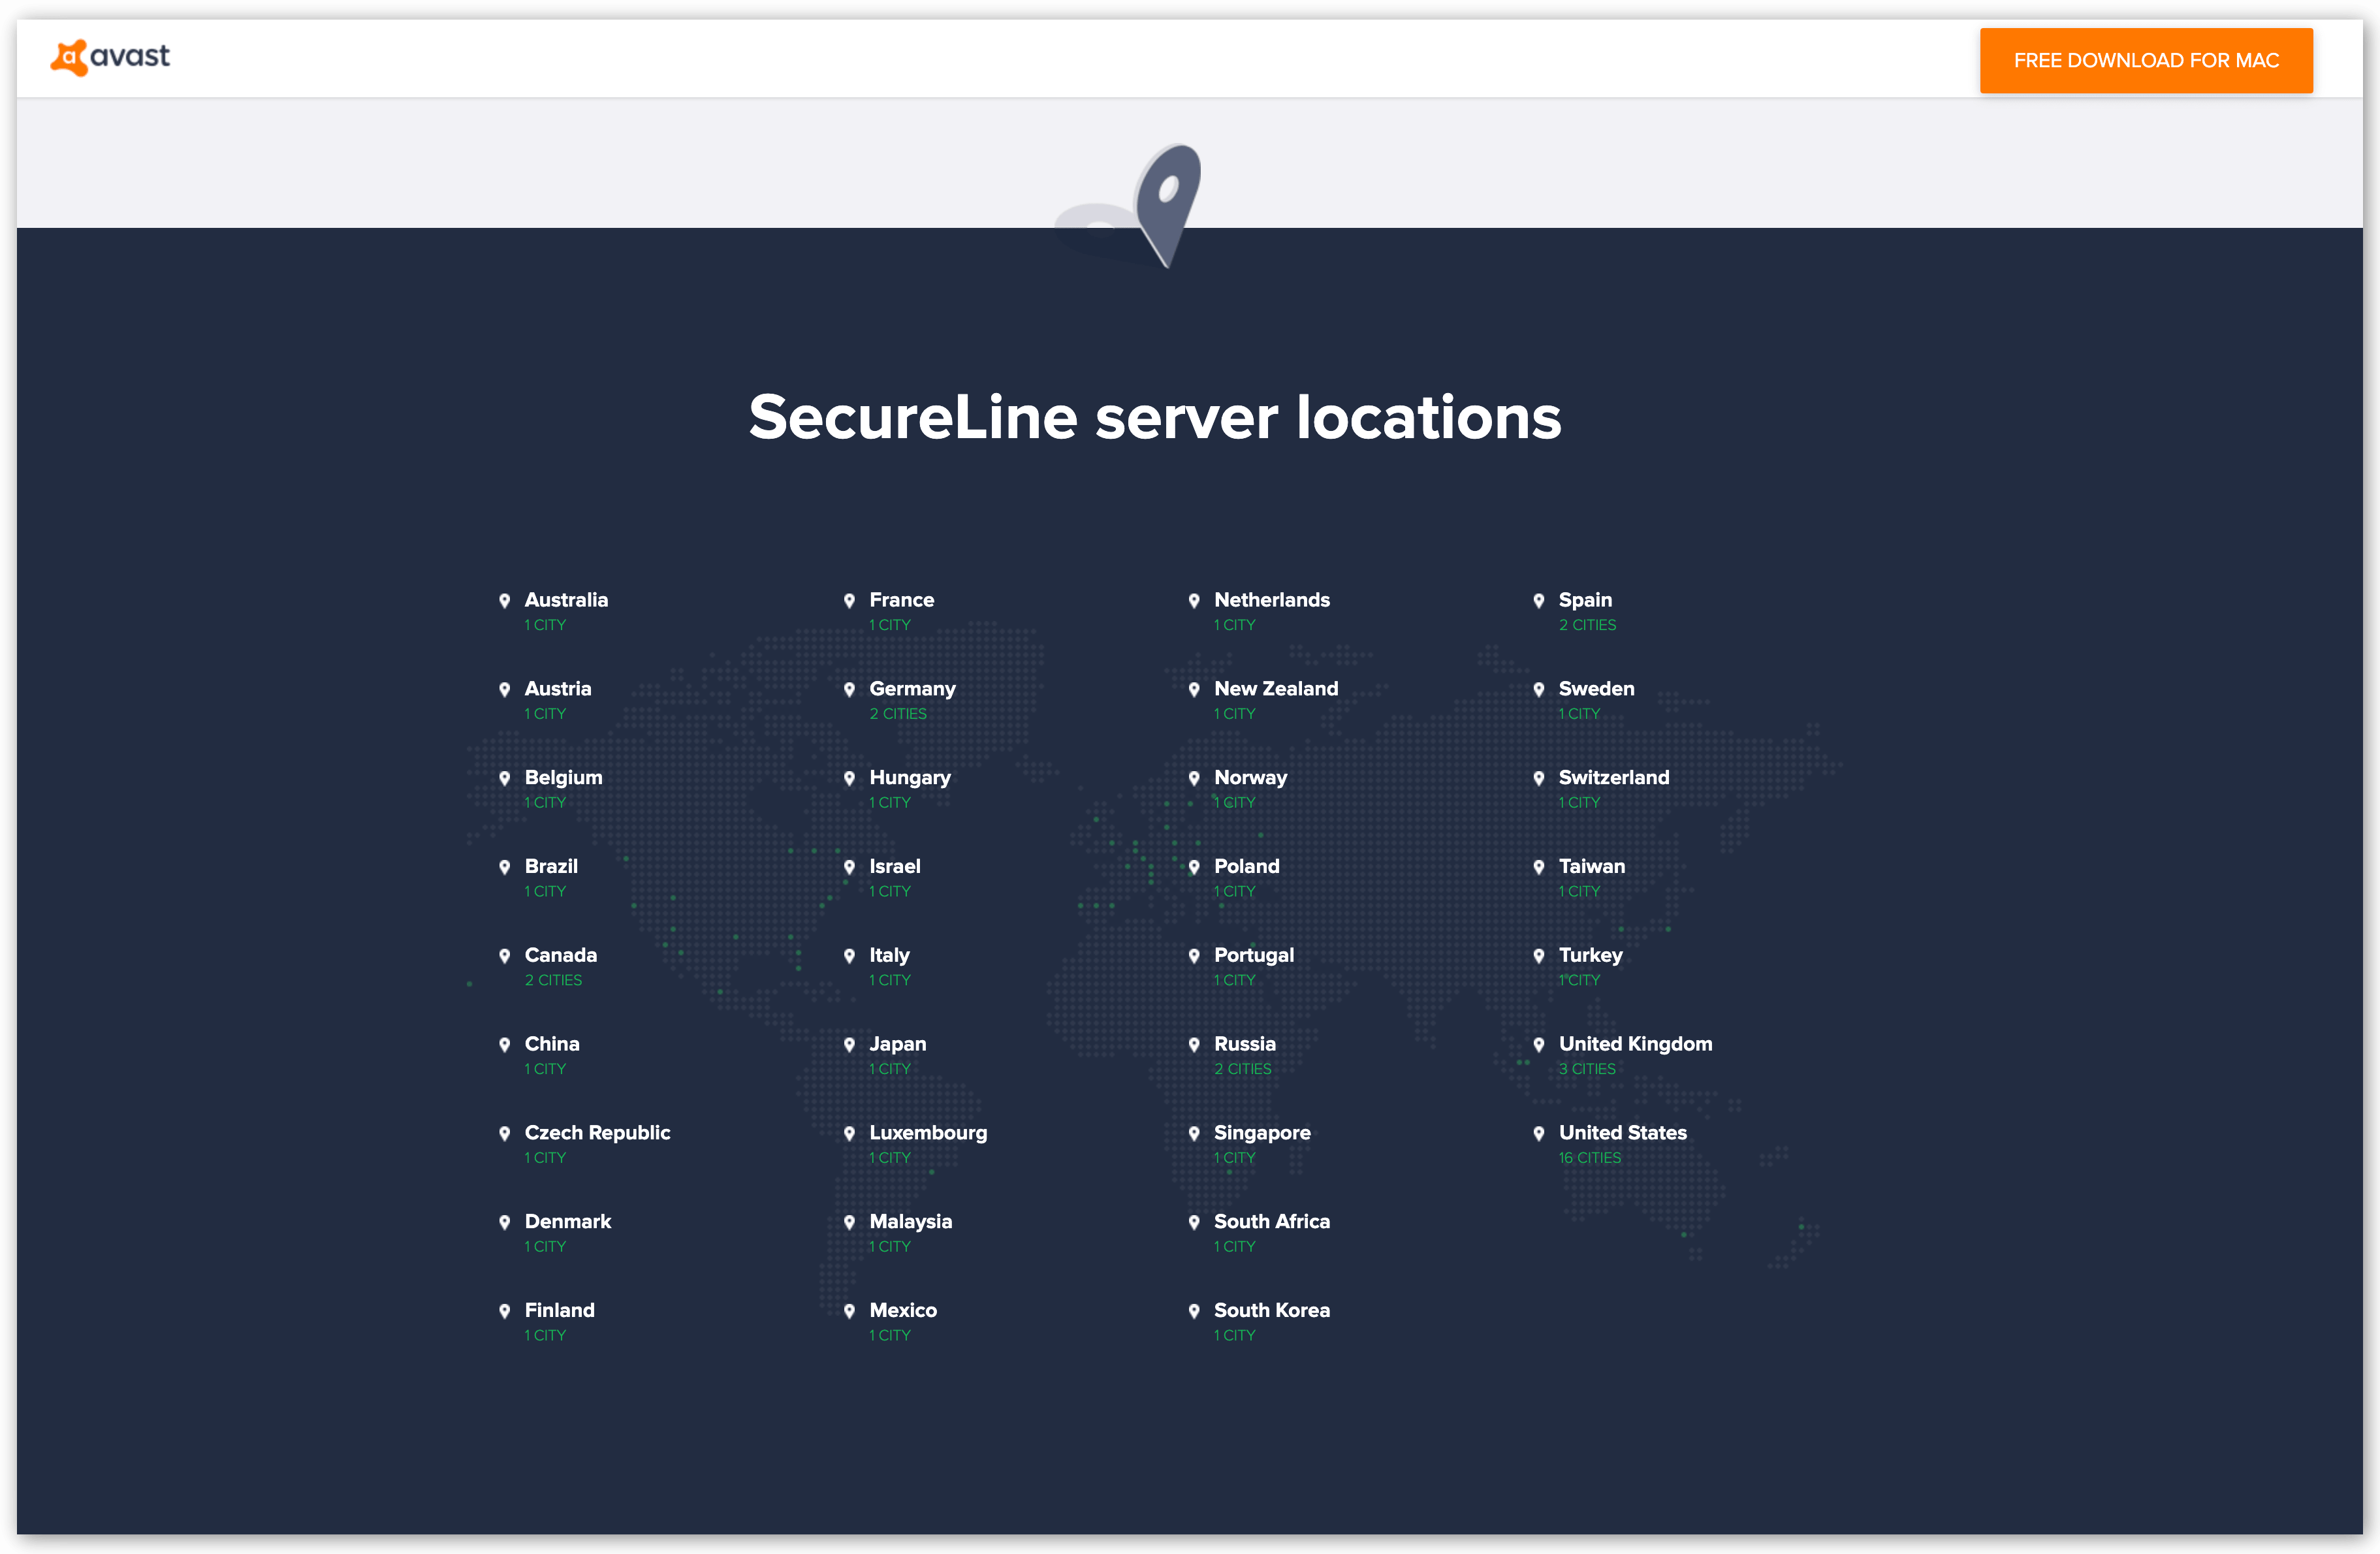
Task: Click the pin icon beside Hungary
Action: [849, 779]
